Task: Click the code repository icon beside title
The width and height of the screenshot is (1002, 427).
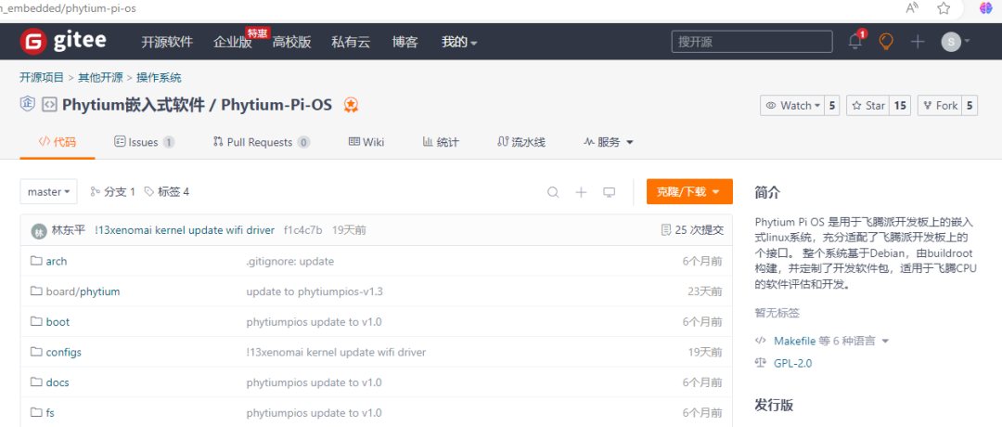Action: (48, 105)
